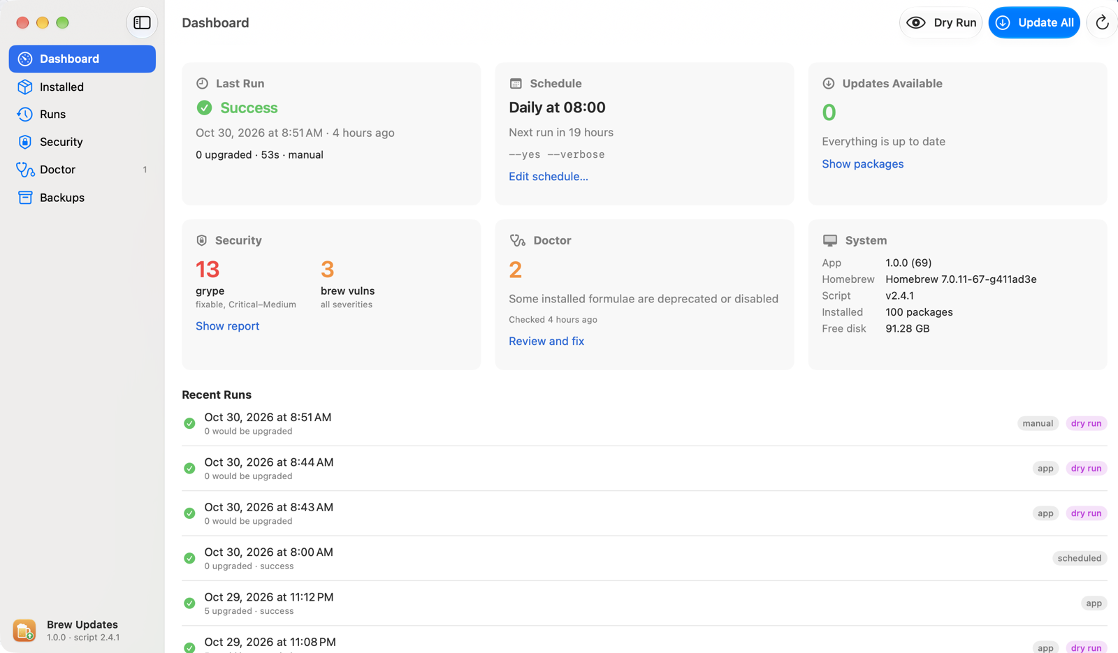1118x653 pixels.
Task: Click the scheduled tag on 8:00 AM run
Action: point(1080,558)
